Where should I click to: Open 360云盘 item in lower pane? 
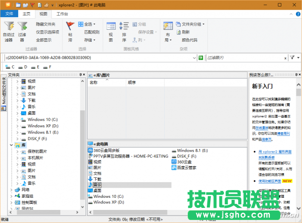[182, 162]
